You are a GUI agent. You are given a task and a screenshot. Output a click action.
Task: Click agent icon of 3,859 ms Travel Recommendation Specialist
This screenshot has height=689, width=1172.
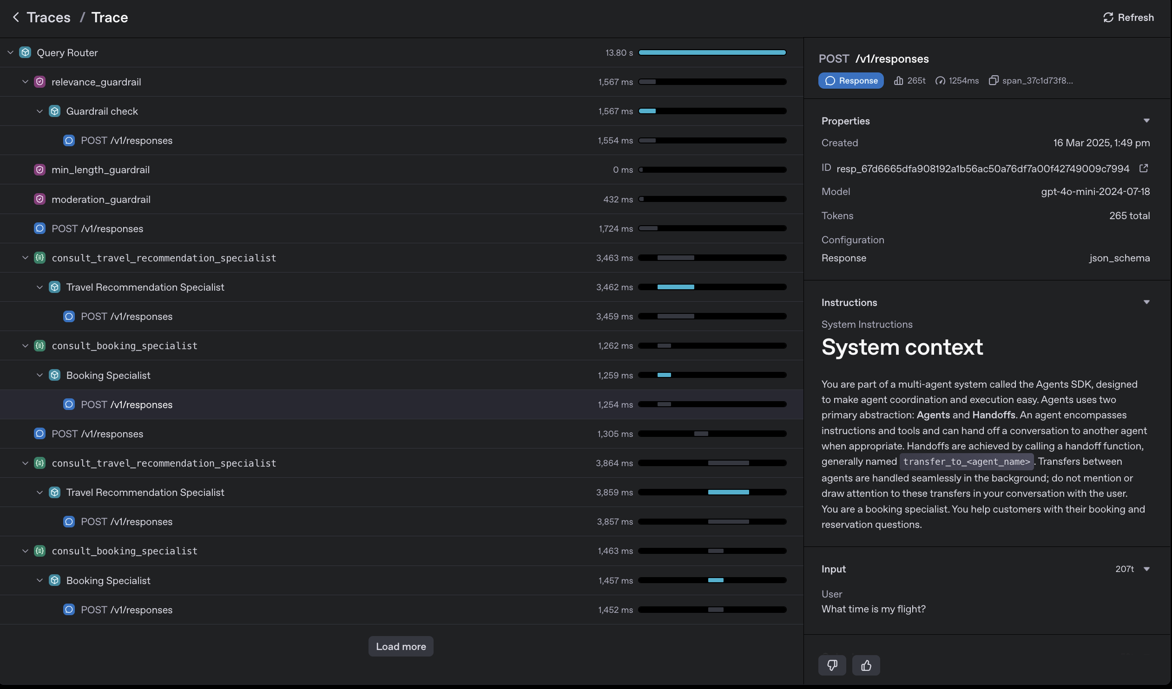point(54,492)
